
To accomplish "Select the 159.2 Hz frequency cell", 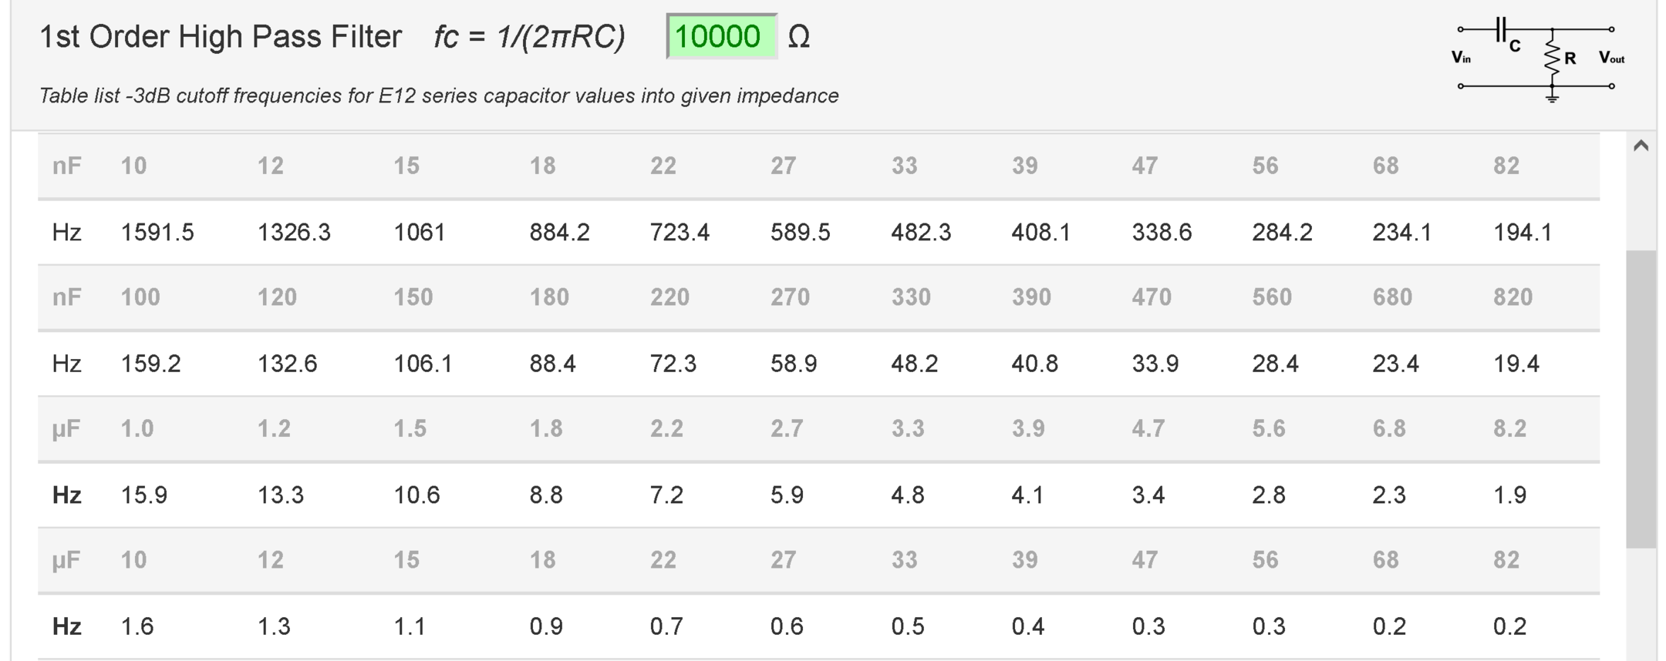I will pos(150,364).
